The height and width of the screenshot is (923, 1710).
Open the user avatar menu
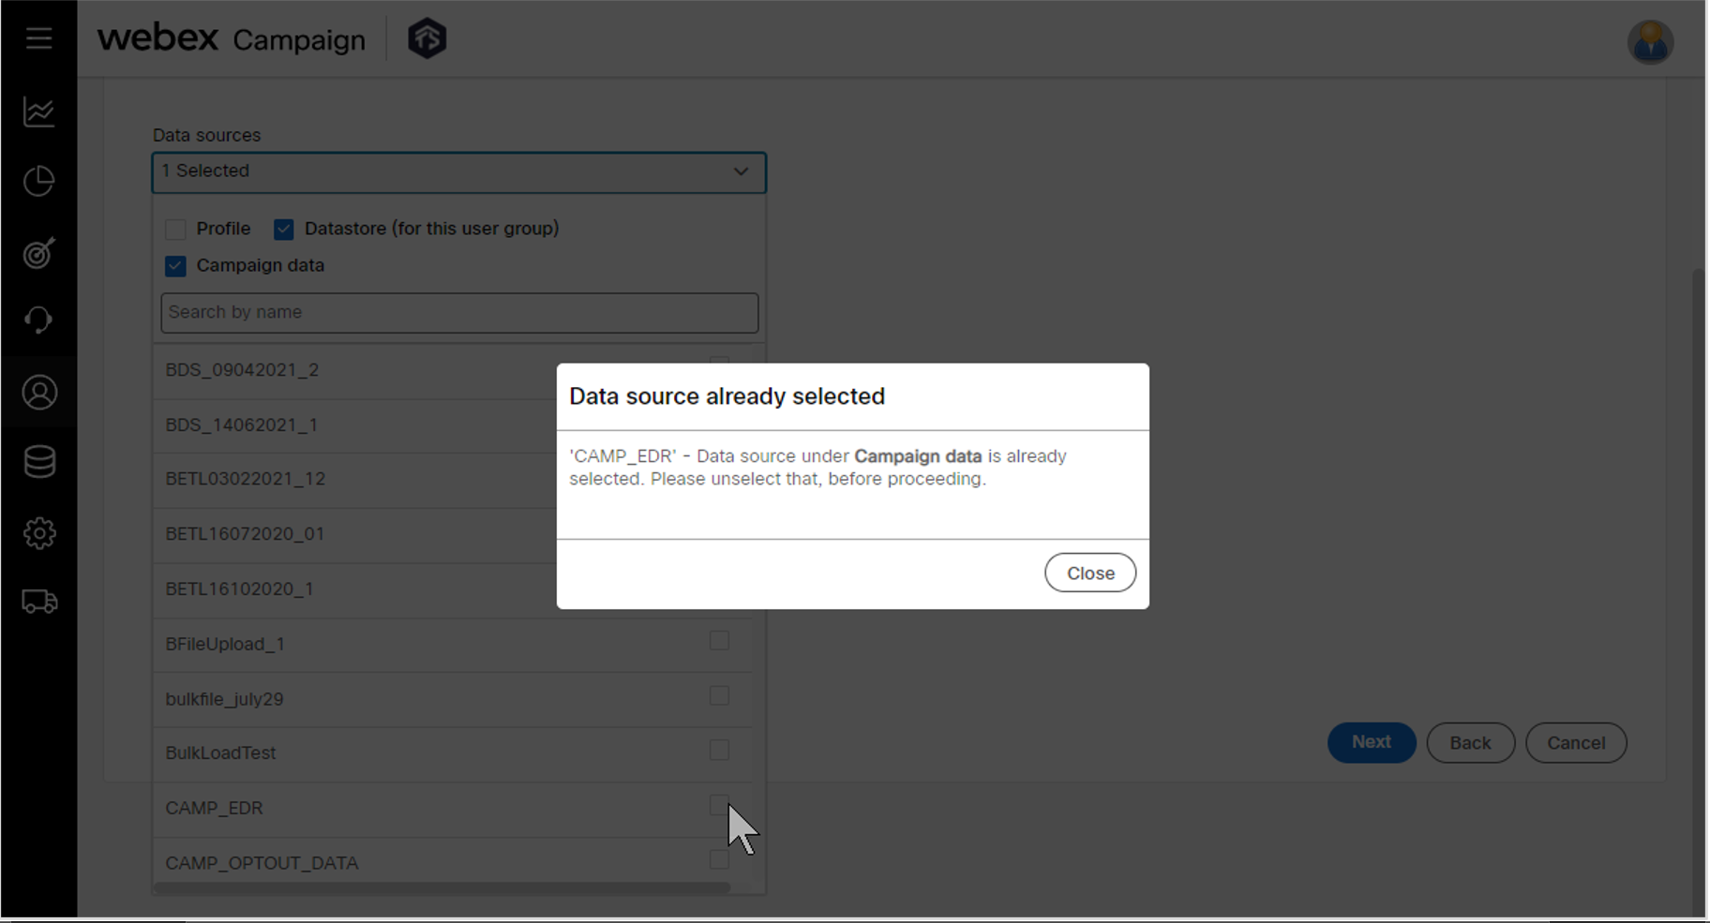coord(1650,42)
